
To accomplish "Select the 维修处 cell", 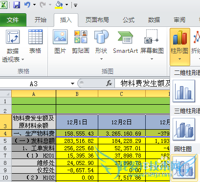I will pos(34,163).
